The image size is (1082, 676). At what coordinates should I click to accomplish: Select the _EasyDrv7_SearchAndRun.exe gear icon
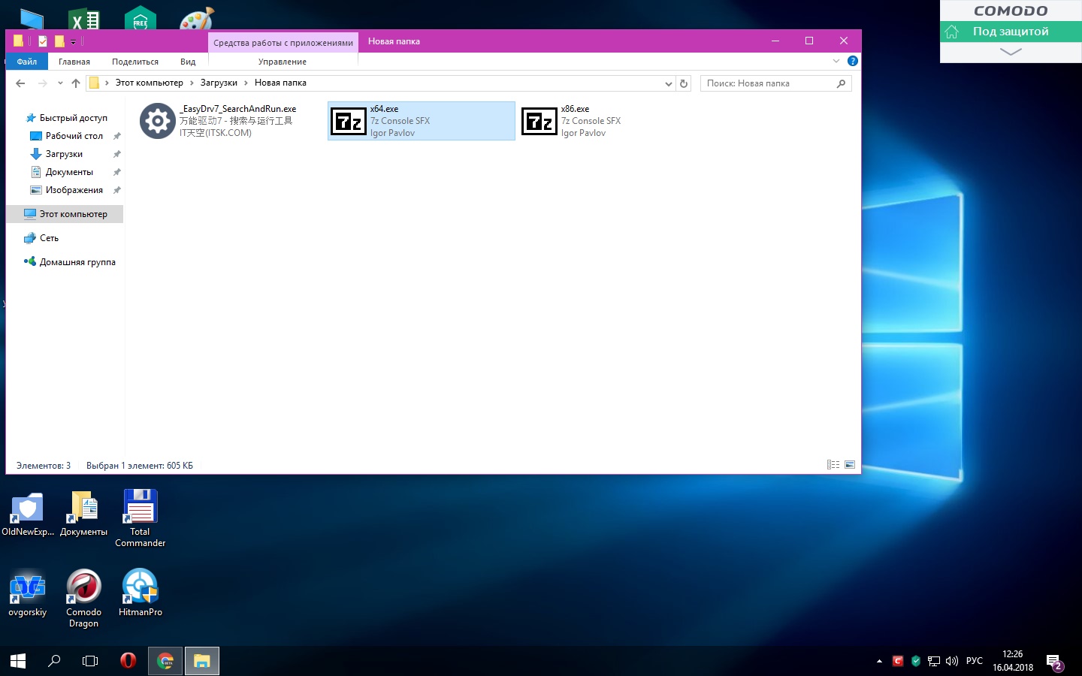(158, 121)
